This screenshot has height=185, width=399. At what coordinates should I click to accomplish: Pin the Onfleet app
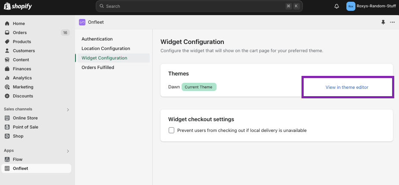(x=383, y=22)
